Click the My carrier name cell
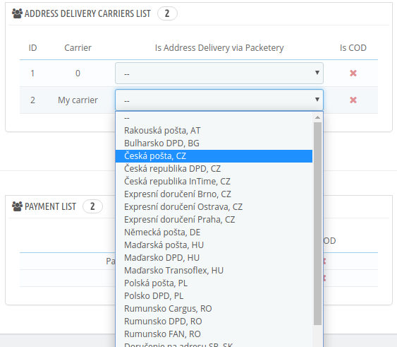 pos(78,100)
